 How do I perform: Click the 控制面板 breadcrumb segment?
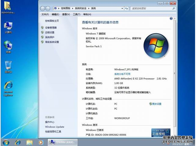pos(66,9)
